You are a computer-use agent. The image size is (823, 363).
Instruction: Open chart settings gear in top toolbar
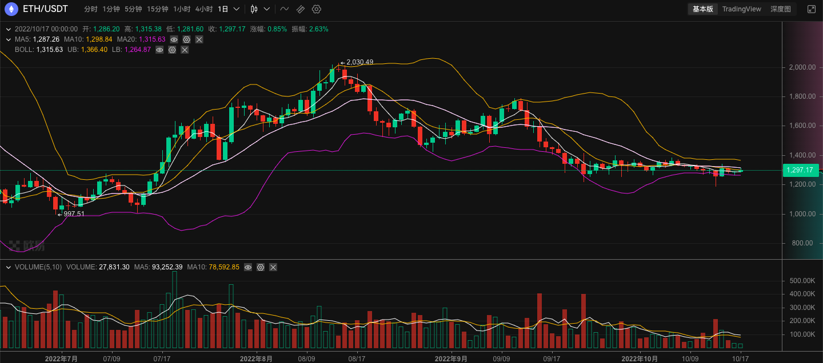pos(317,9)
